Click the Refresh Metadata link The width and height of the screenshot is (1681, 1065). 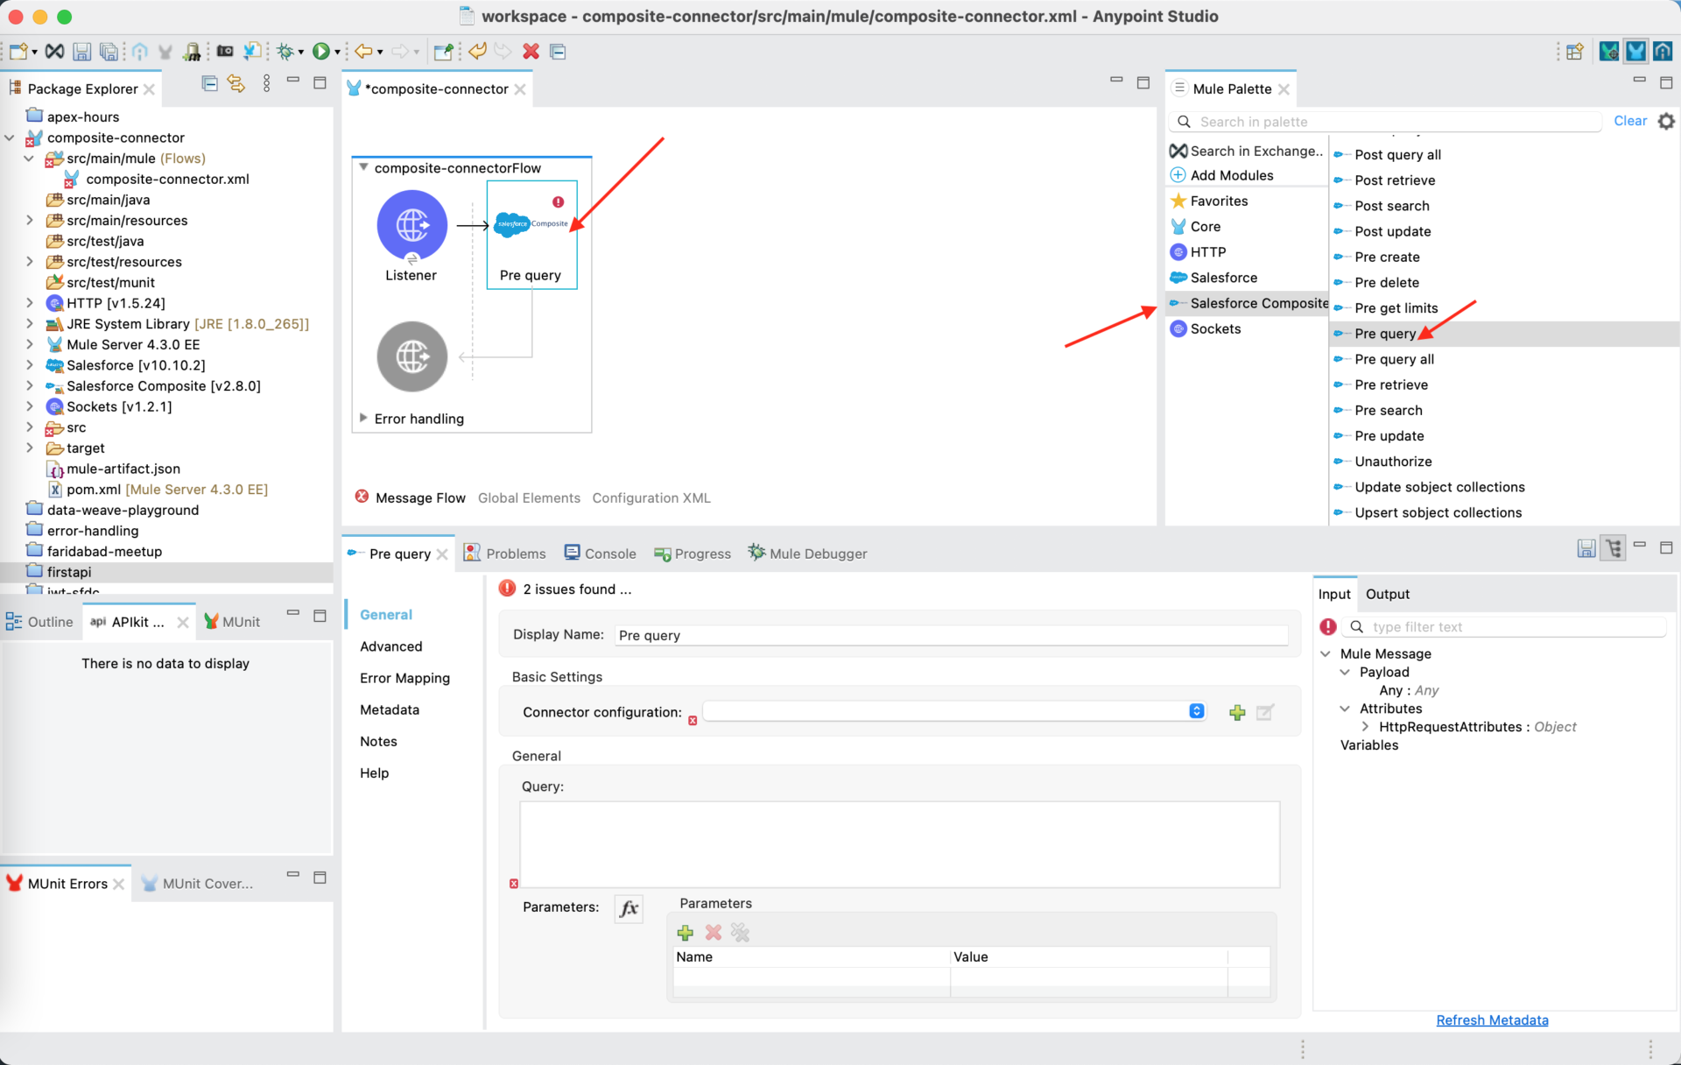[1491, 1020]
